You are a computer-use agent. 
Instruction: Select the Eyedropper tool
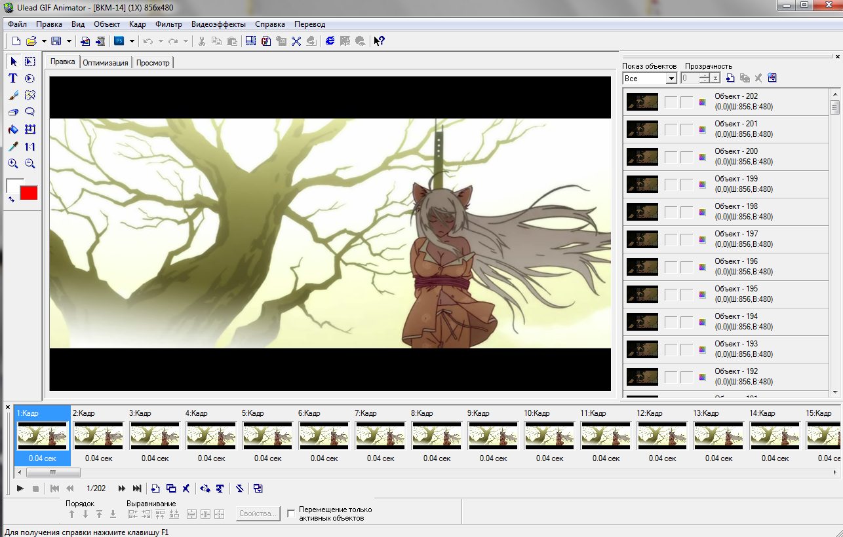point(13,147)
